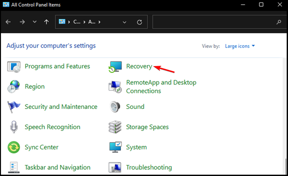Open the Security and Maintenance link
Screen dimensions: 288x176
pyautogui.click(x=61, y=107)
